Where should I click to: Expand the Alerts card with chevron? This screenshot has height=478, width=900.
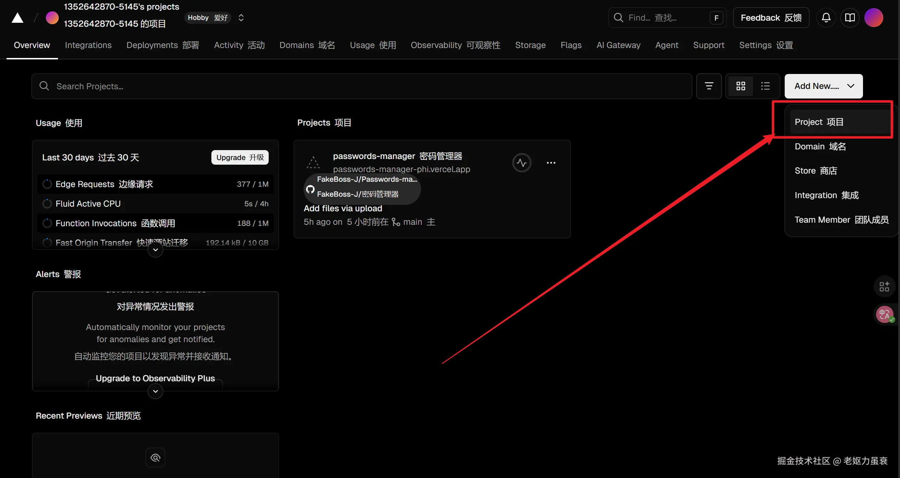point(156,391)
